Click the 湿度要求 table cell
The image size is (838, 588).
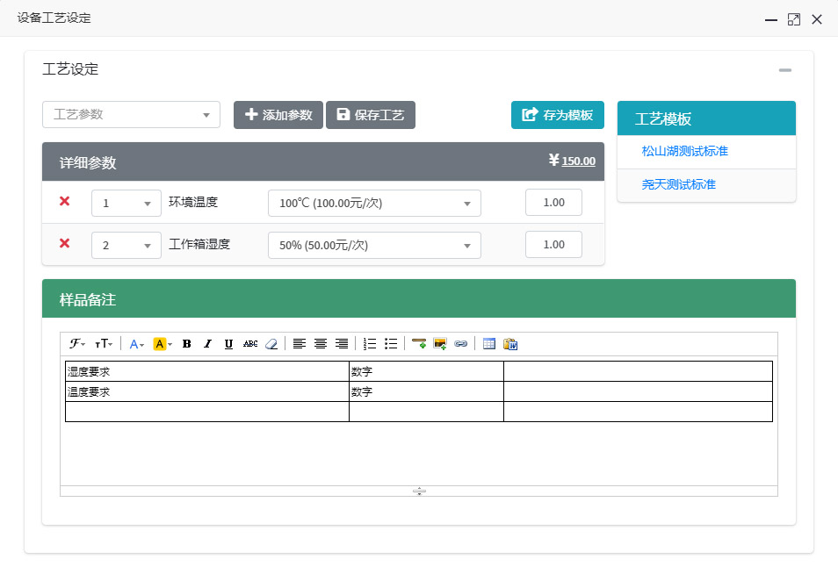207,371
